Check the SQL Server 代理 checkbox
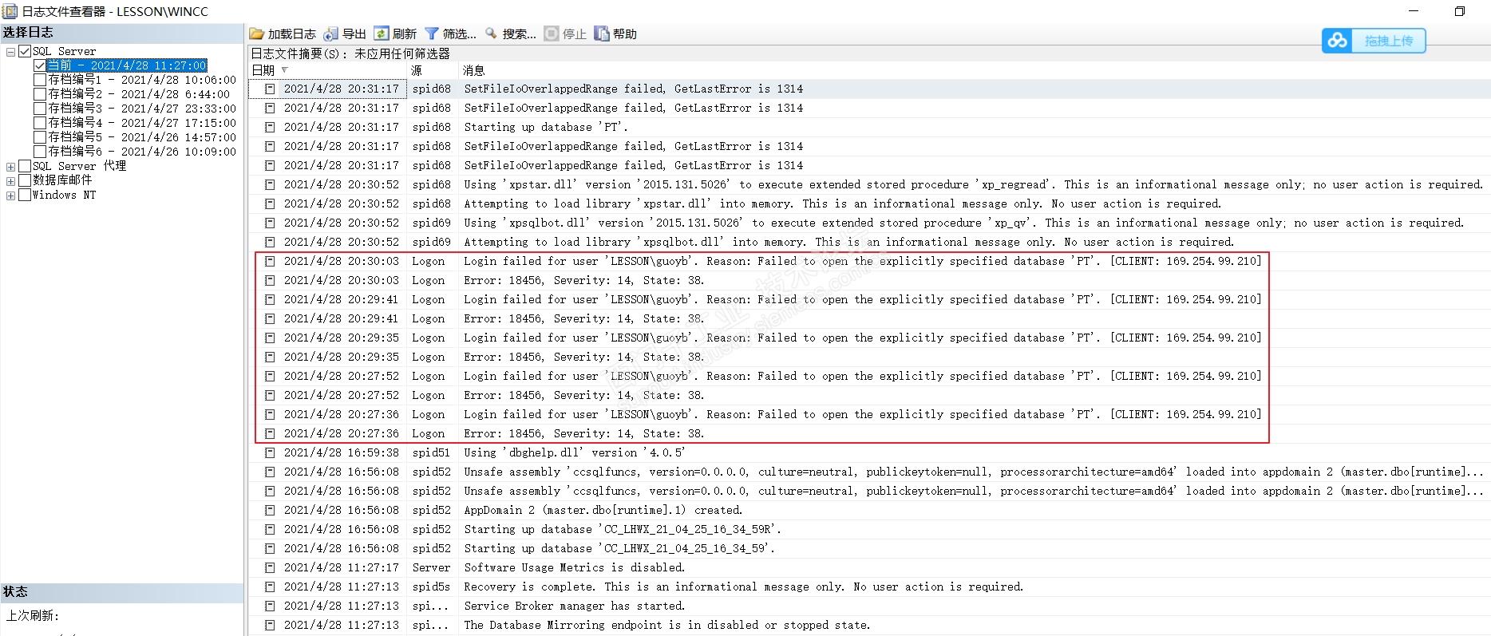 coord(25,166)
